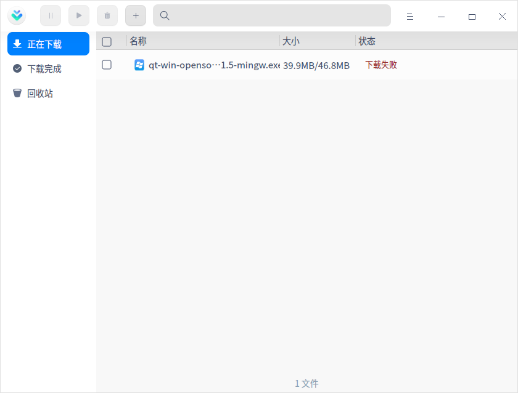Click the downloader app logo icon
This screenshot has height=393, width=518.
17,15
